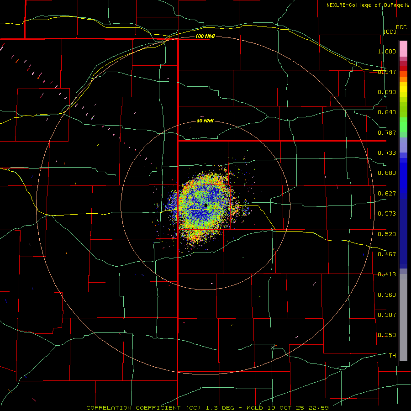Select the 0.360 scale value
This screenshot has height=411, width=411.
(387, 295)
